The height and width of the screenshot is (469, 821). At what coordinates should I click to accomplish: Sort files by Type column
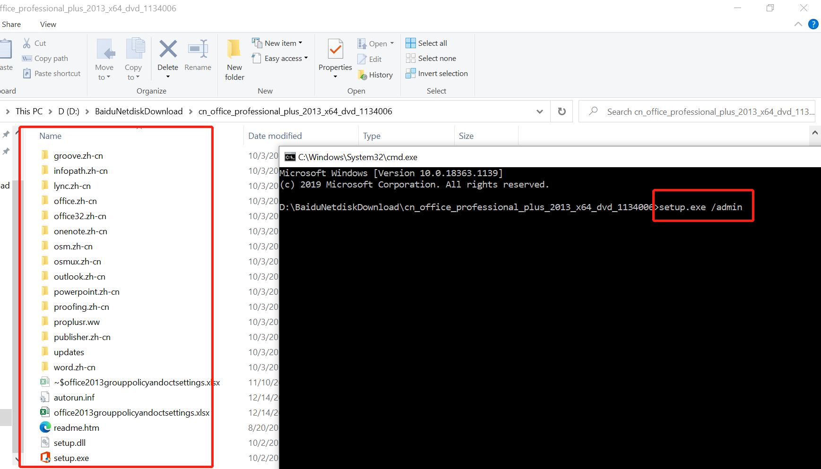372,136
